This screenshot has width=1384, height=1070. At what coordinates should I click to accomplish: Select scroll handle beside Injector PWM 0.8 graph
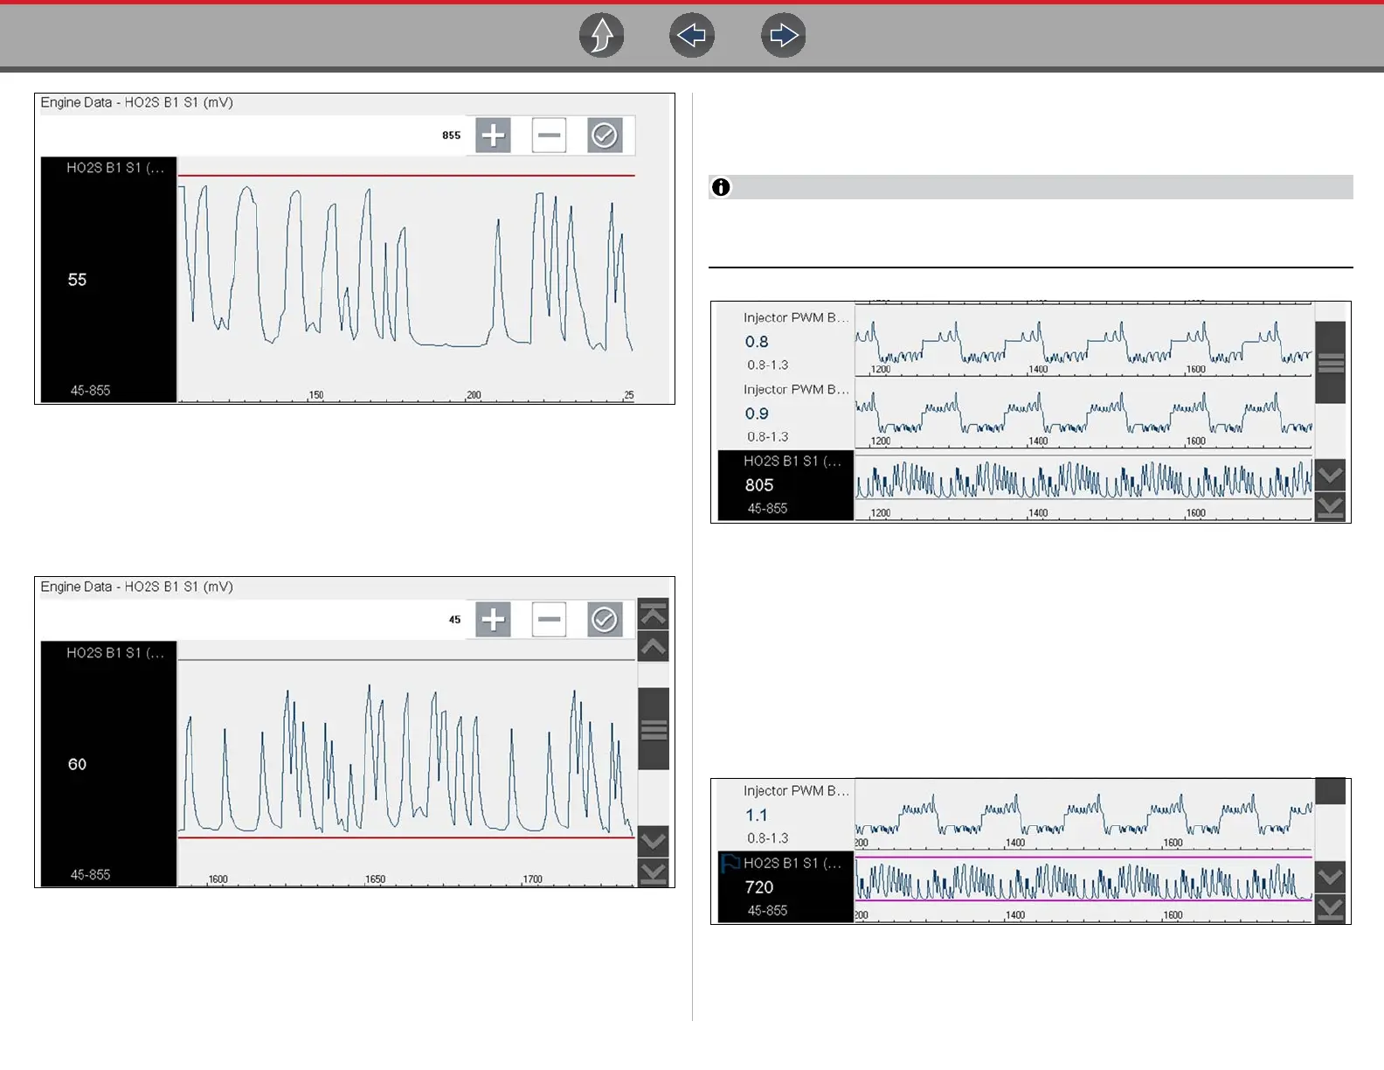1331,362
